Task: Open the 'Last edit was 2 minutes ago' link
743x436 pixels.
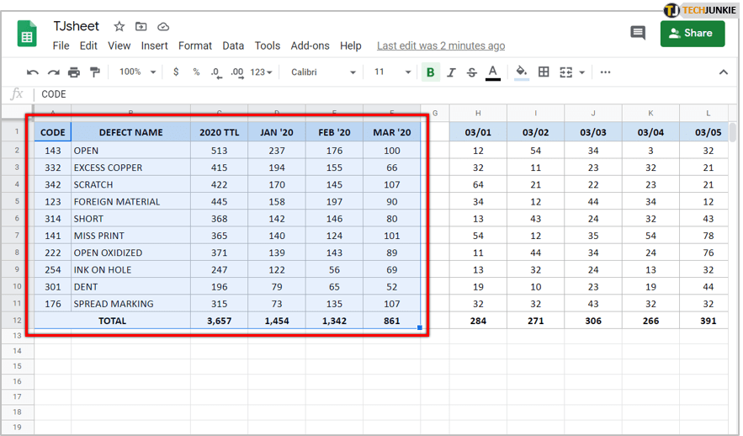Action: tap(441, 45)
